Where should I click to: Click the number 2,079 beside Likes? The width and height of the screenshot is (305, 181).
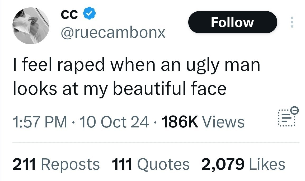click(x=222, y=164)
